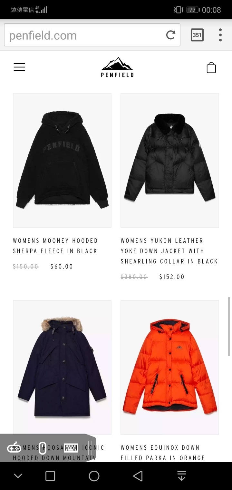The image size is (232, 490).
Task: Open browser three-dot overflow menu
Action: (x=220, y=35)
